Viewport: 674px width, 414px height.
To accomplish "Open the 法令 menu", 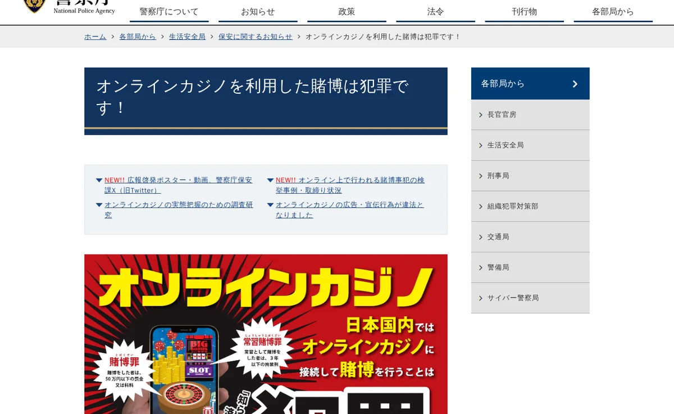I will (x=435, y=11).
